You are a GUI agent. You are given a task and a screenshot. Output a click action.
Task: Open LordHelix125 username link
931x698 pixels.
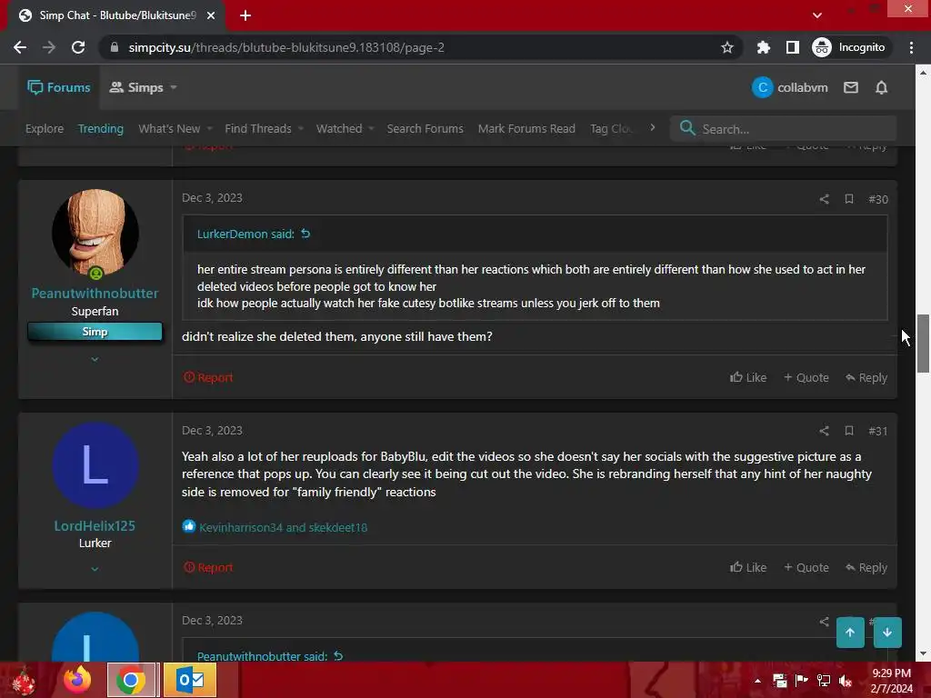tap(95, 526)
